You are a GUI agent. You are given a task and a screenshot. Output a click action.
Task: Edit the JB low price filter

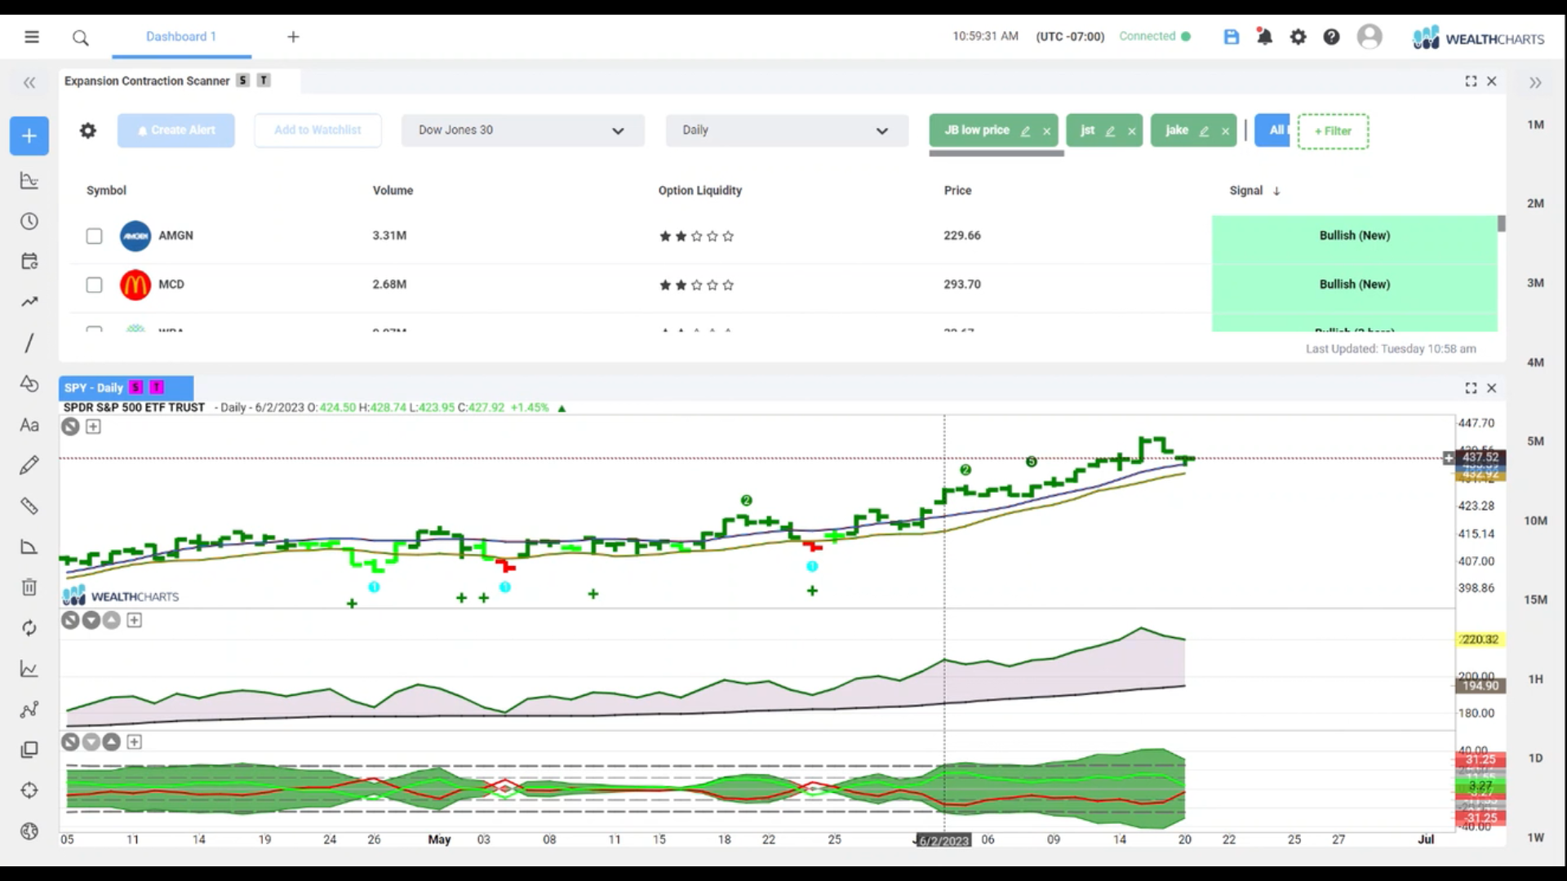click(x=1026, y=131)
